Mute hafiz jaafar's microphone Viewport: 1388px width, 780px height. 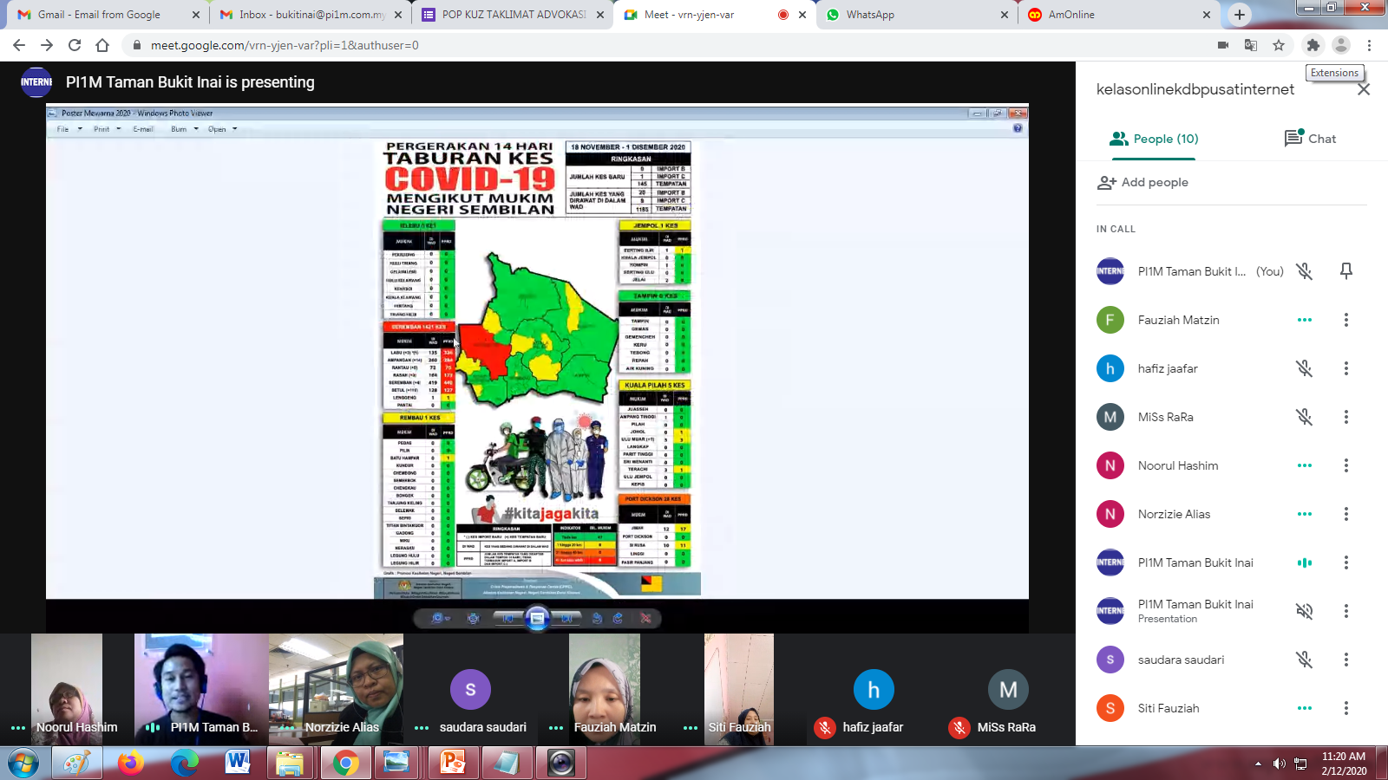click(x=1304, y=368)
